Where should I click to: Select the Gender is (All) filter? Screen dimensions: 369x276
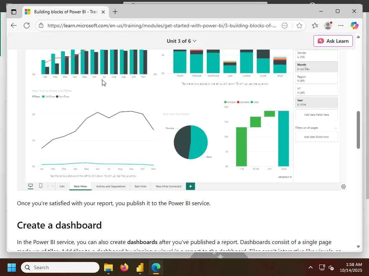pos(316,55)
